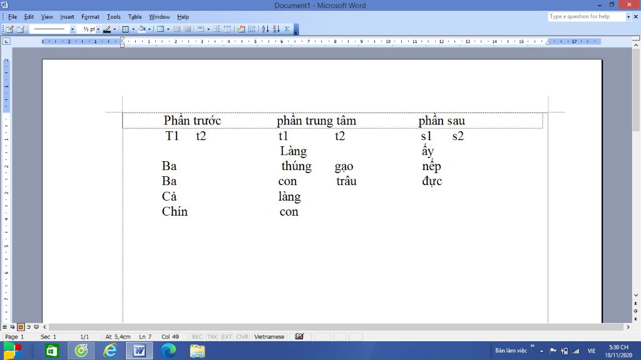Expand the help question box dropdown arrow

[x=628, y=17]
